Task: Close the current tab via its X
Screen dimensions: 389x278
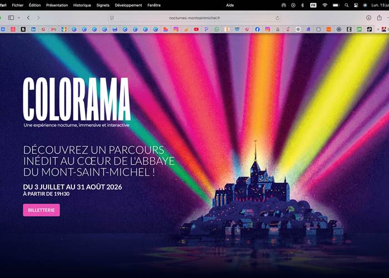Action: click(x=378, y=29)
